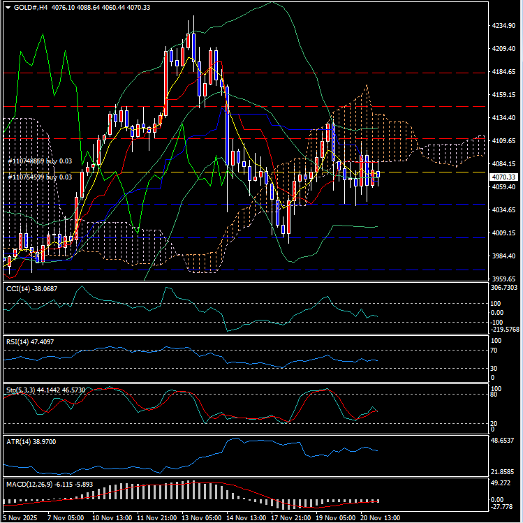Click the 4234.90 price scale value
Image resolution: width=523 pixels, height=523 pixels.
[504, 25]
